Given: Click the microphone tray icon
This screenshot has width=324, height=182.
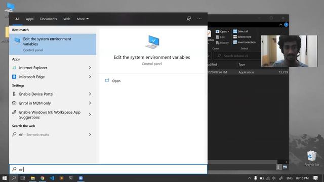Looking at the screenshot, I should 255,178.
